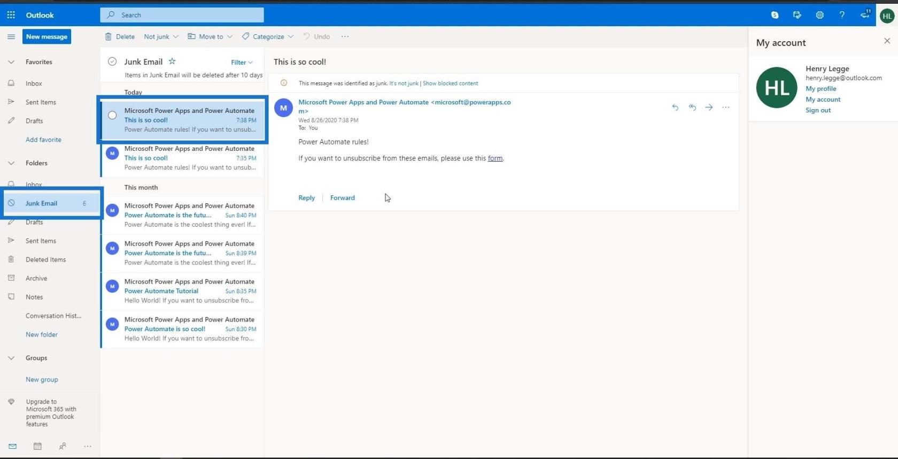Viewport: 898px width, 459px height.
Task: Select the Sun 8:39 PM message avatar
Action: coord(112,248)
